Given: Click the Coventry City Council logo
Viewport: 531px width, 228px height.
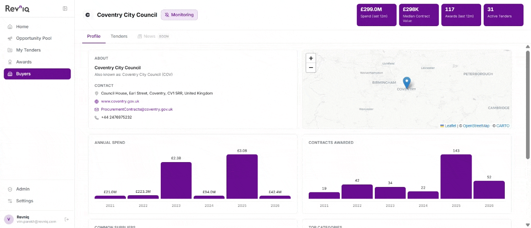Looking at the screenshot, I should tap(88, 15).
